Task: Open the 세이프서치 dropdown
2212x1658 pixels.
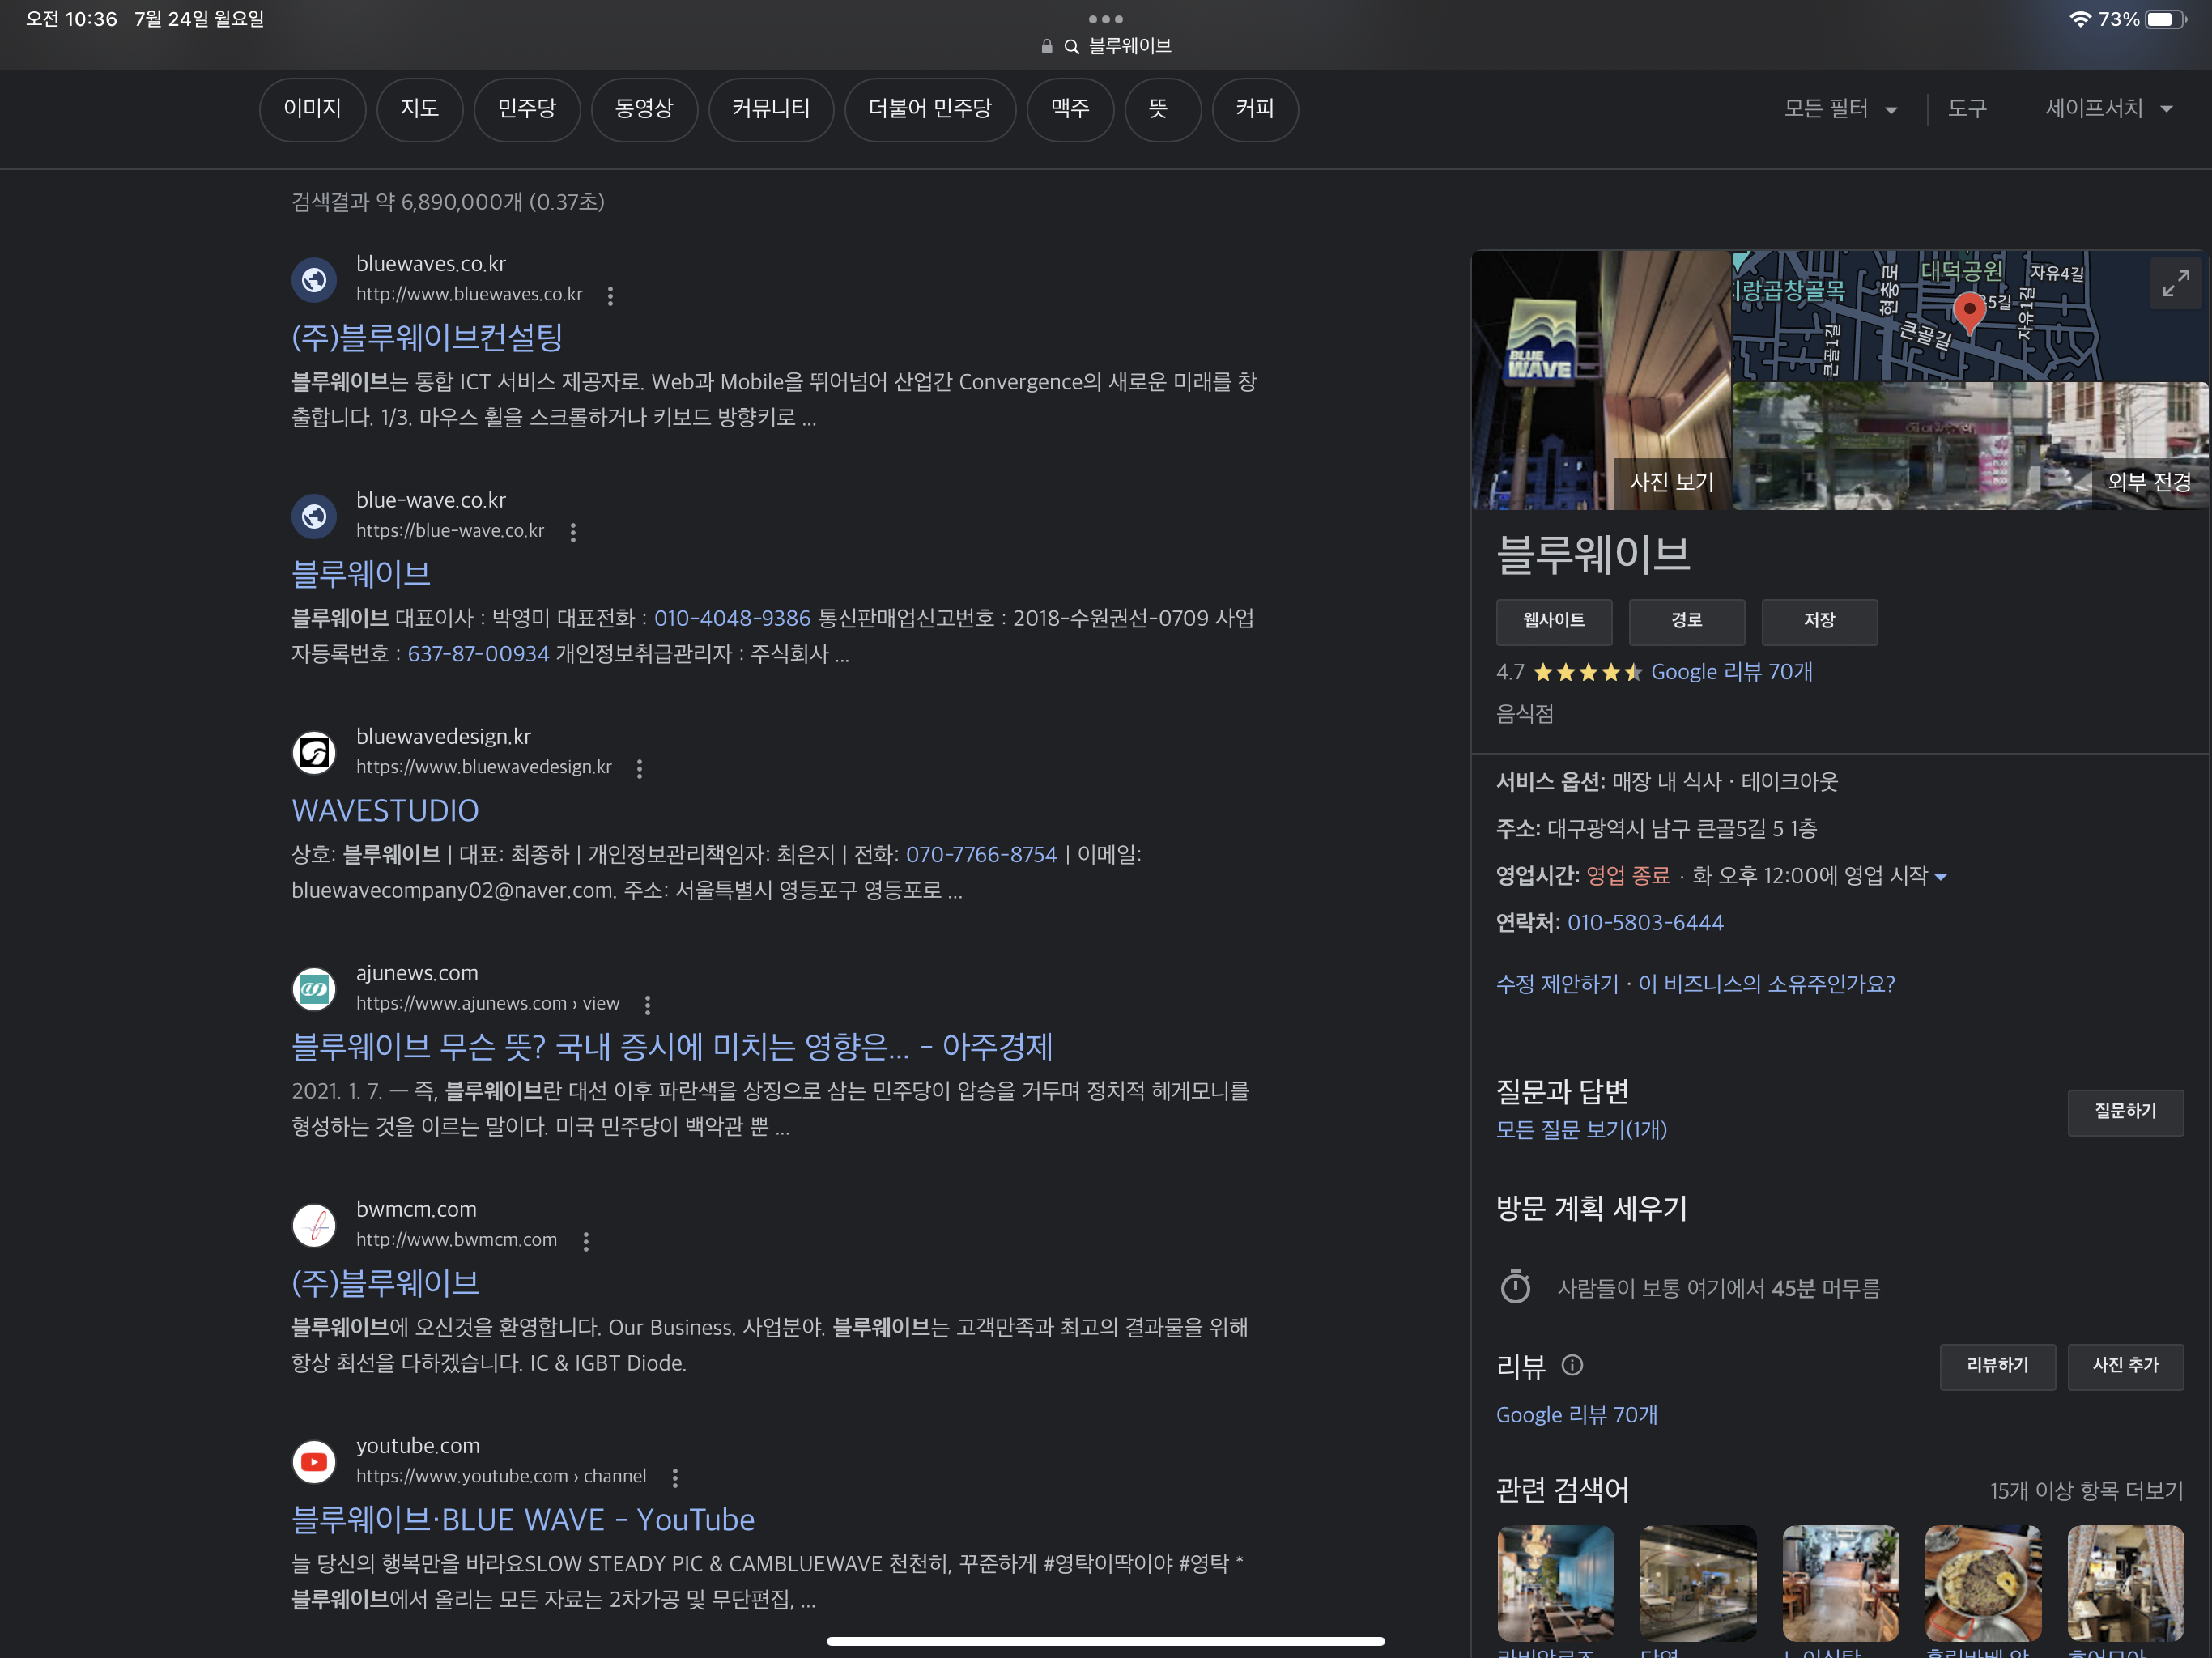Action: point(2108,109)
